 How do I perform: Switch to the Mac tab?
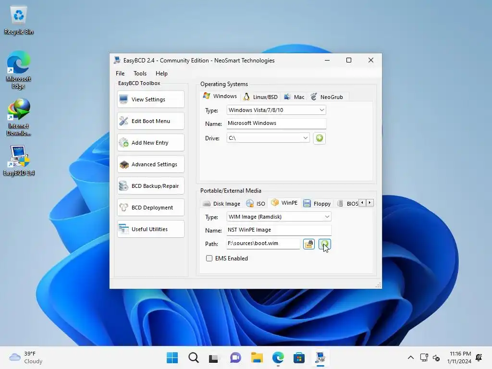point(295,97)
